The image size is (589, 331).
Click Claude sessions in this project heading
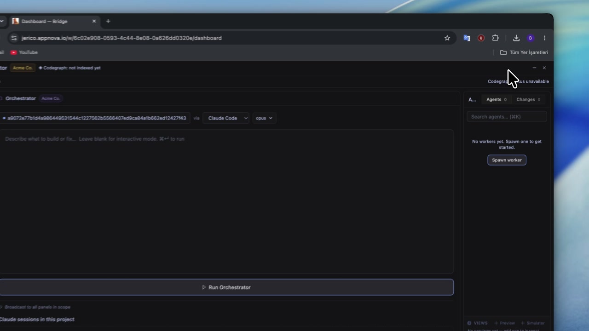pos(37,319)
